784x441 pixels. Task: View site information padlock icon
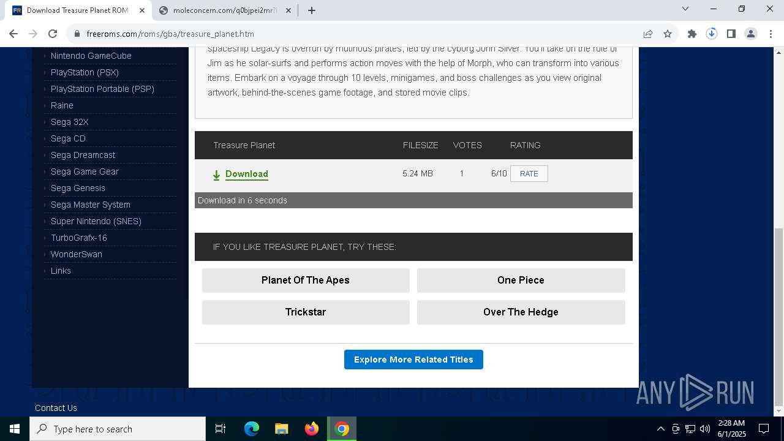tap(77, 34)
